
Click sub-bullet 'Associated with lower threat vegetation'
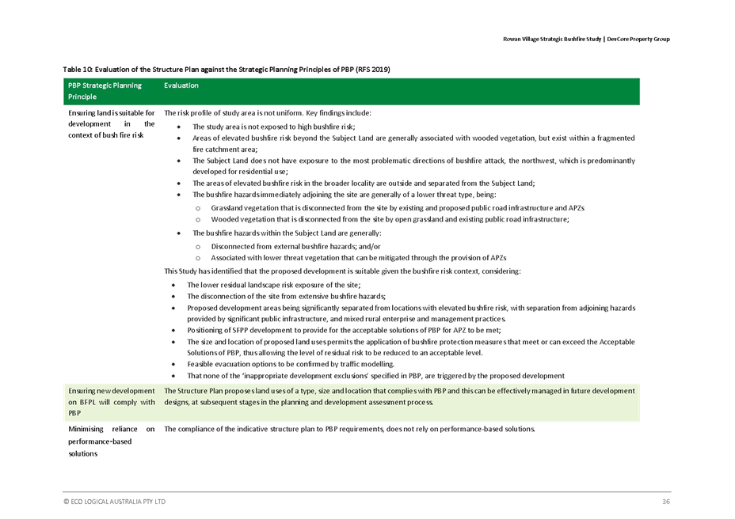click(359, 257)
